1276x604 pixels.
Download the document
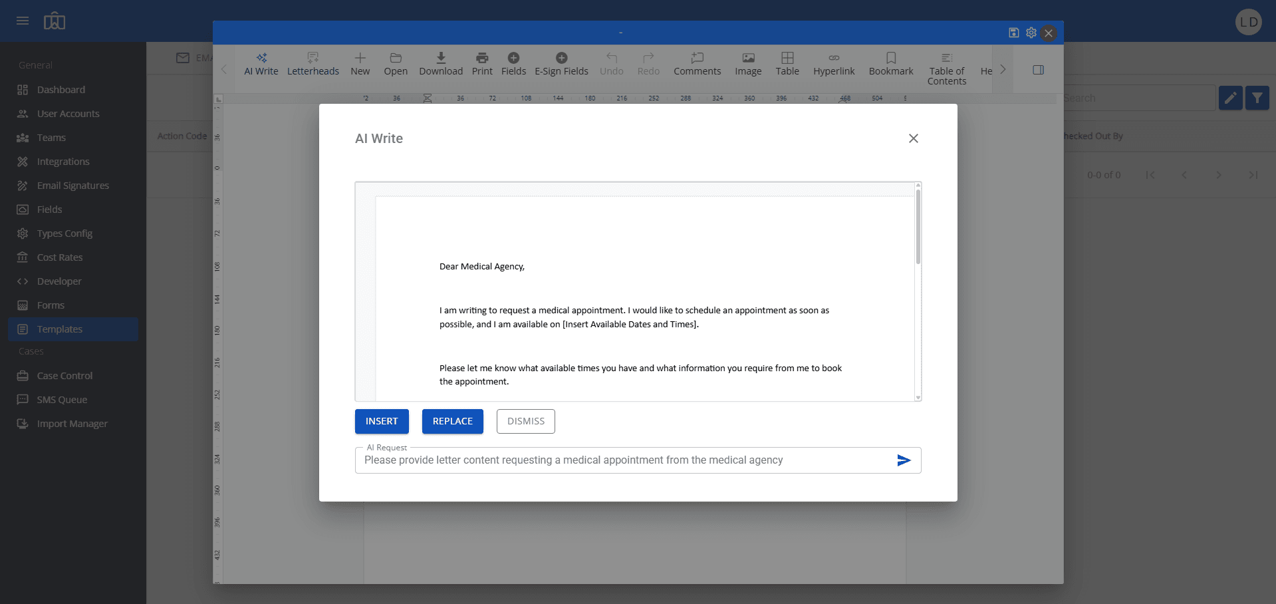tap(440, 64)
